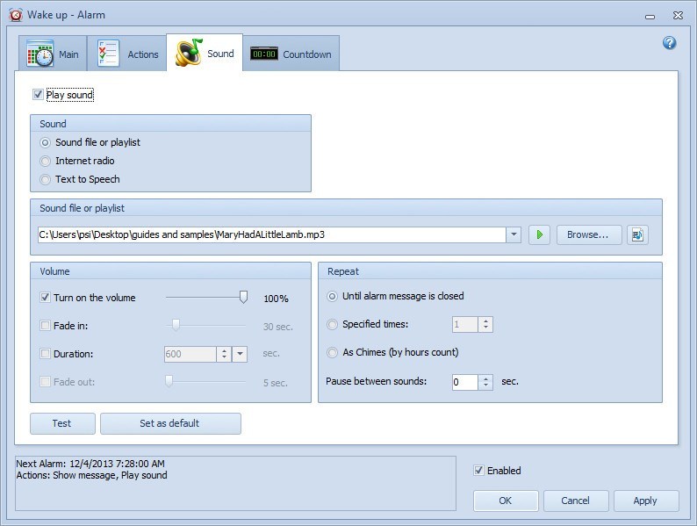697x526 pixels.
Task: Open the Duration dropdown arrow
Action: pyautogui.click(x=240, y=354)
